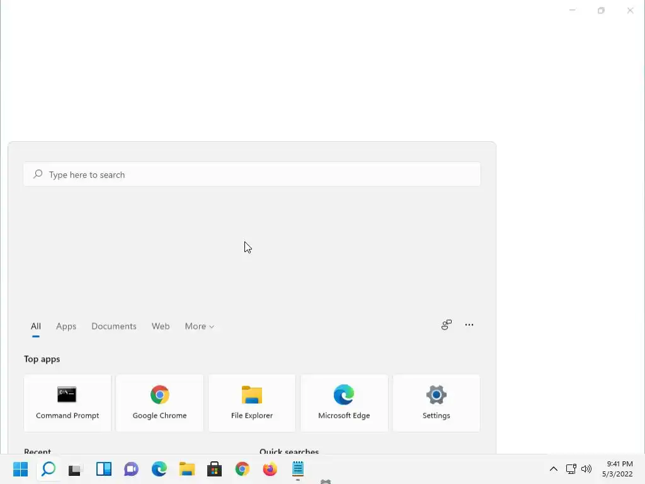
Task: Open the network status tray icon
Action: (571, 469)
